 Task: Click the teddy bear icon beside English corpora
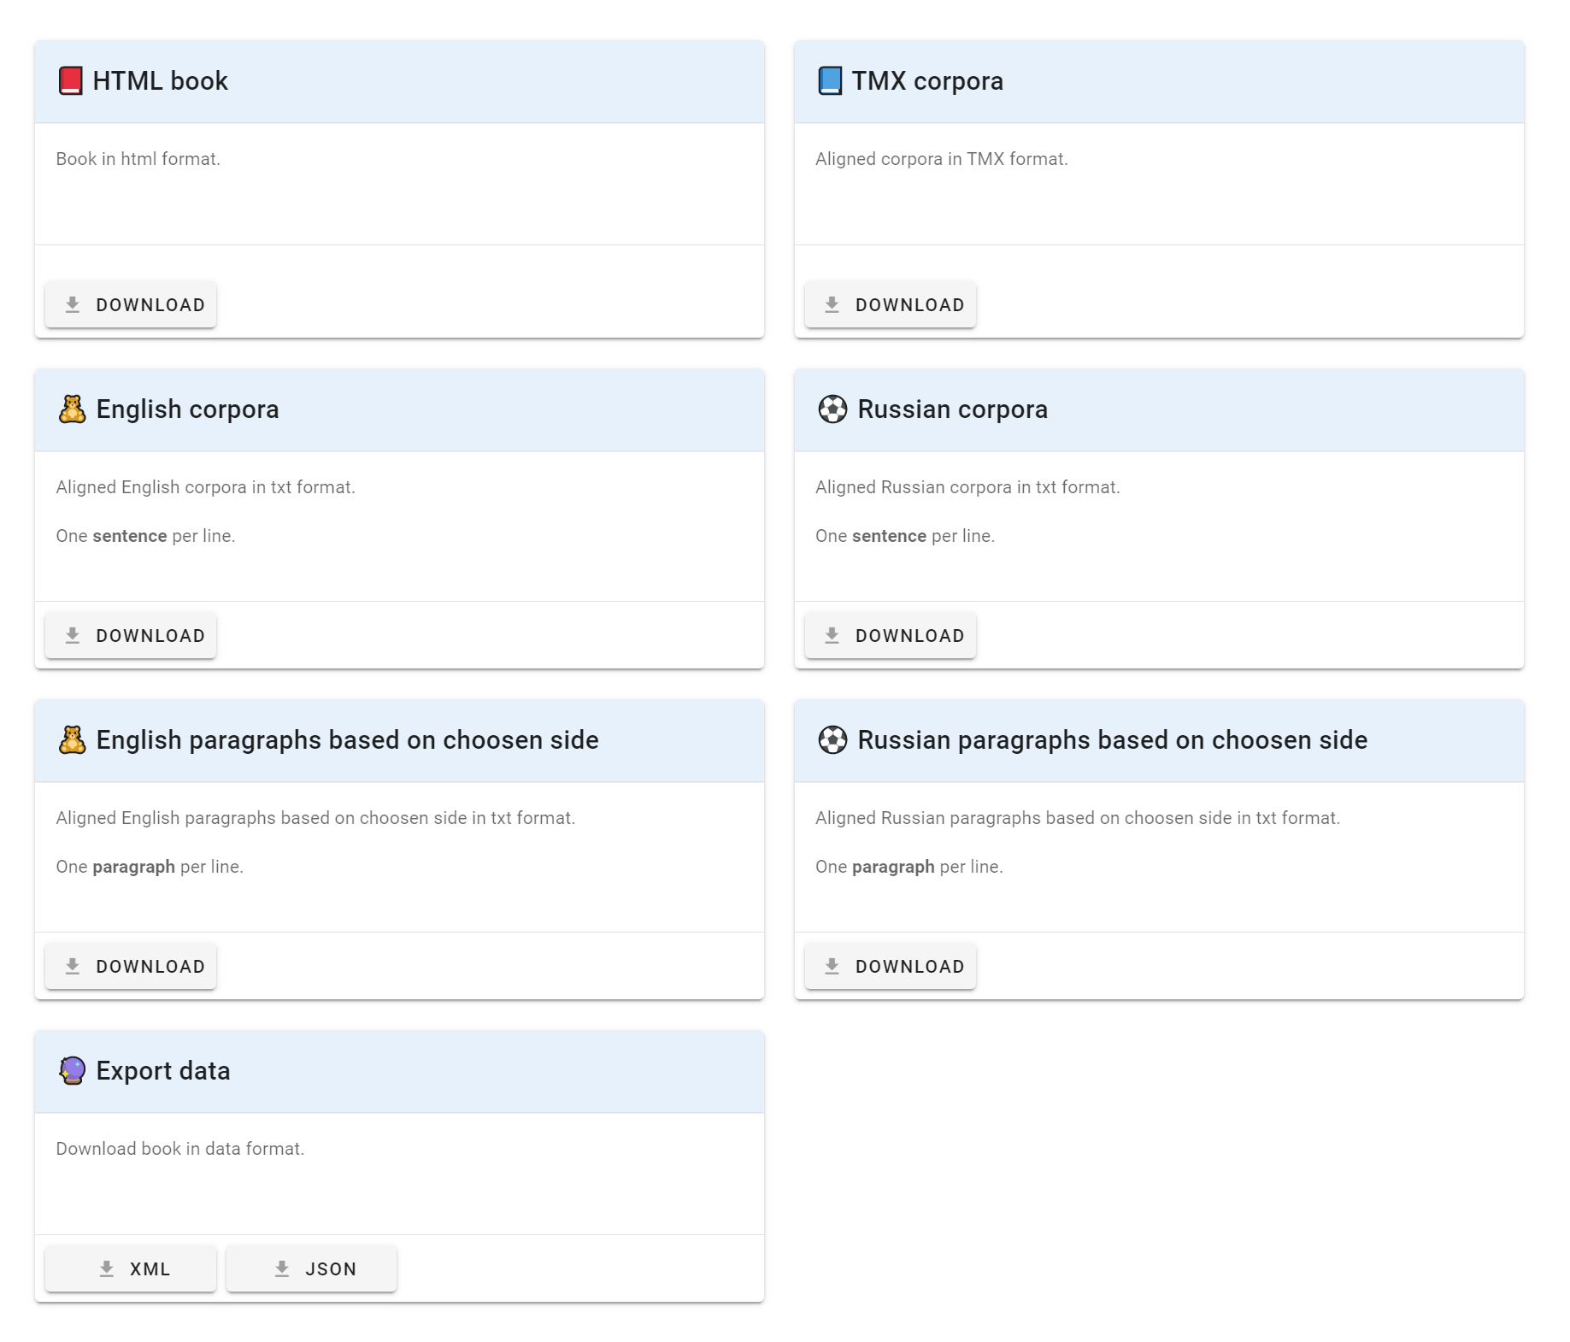click(x=72, y=409)
